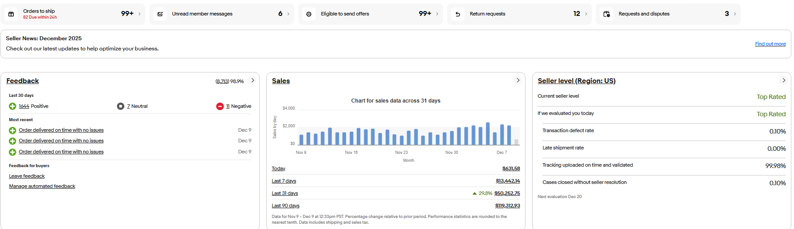Click the Orders to ship box icon

[x=12, y=14]
